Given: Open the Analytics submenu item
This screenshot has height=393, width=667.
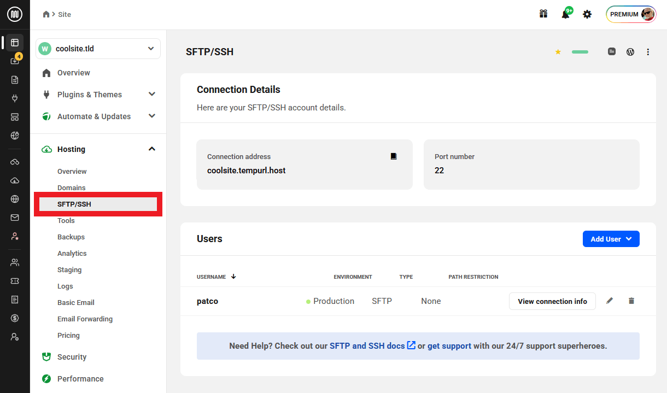Looking at the screenshot, I should 72,254.
